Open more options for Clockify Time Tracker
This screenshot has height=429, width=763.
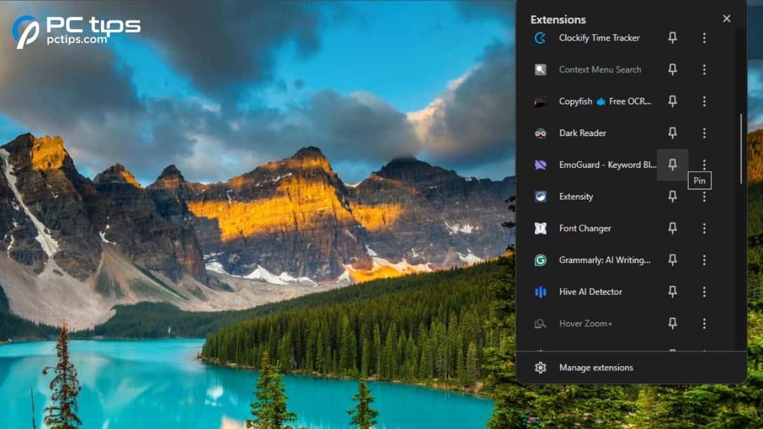click(704, 37)
